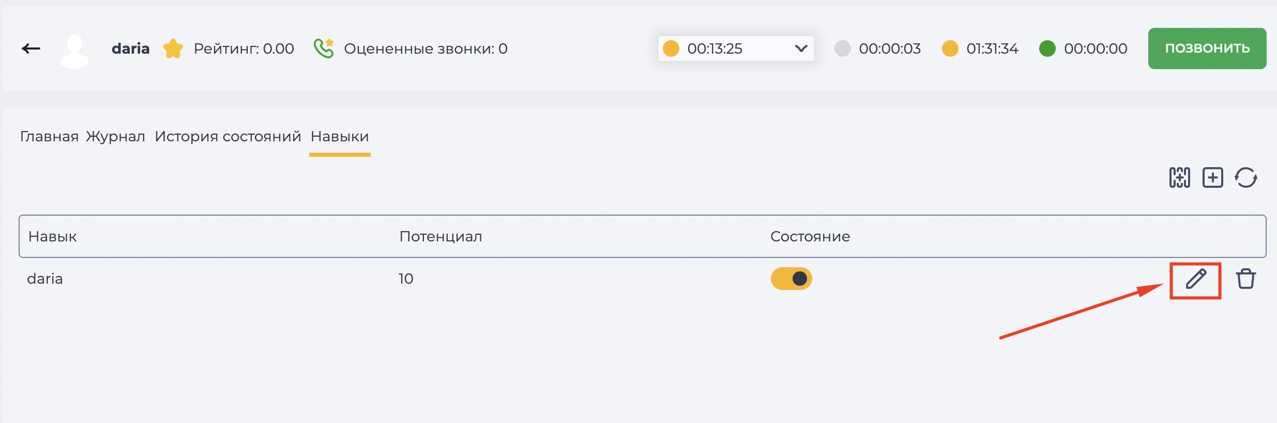This screenshot has height=423, width=1277.
Task: Open the multi-select skills grid icon
Action: (x=1180, y=177)
